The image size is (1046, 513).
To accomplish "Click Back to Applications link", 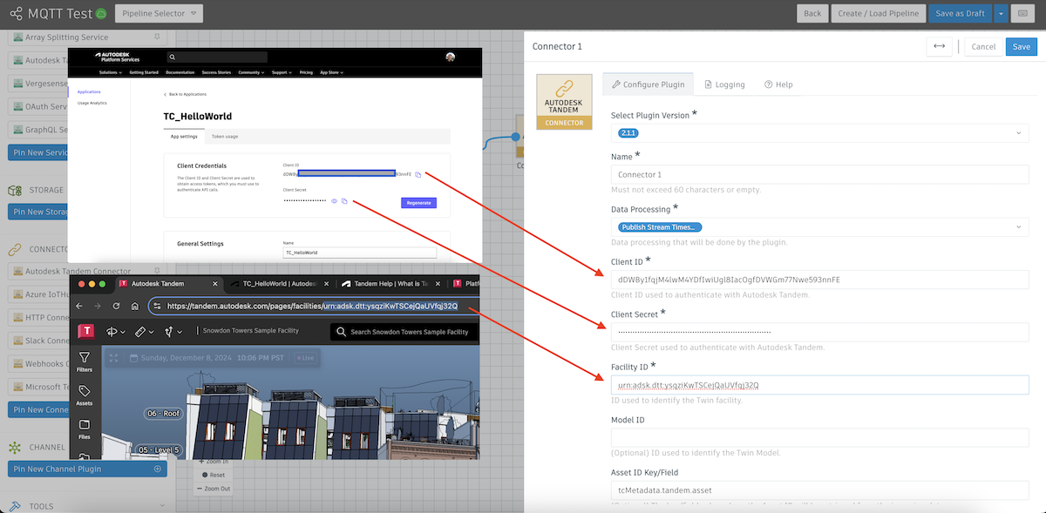I will pos(186,94).
